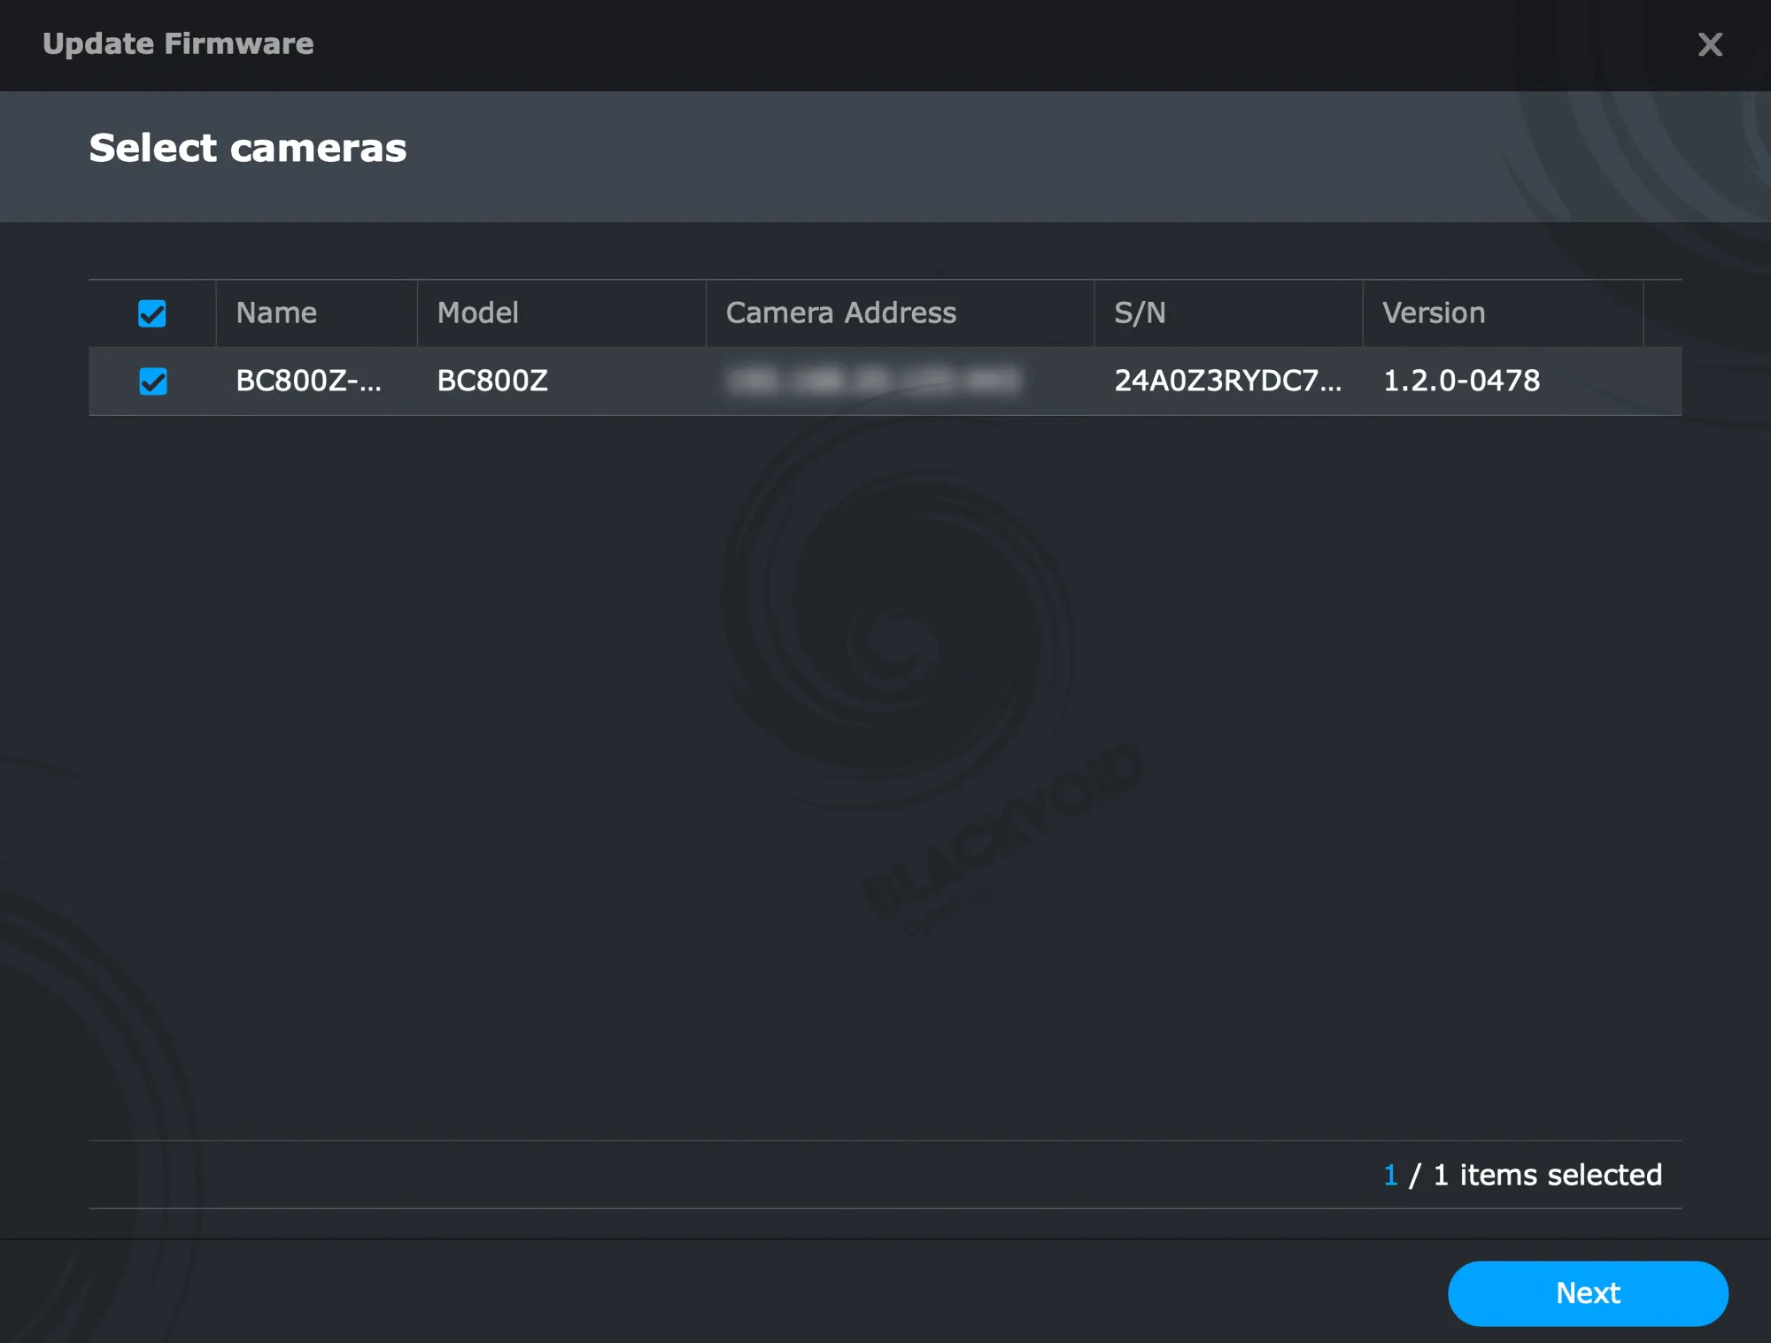Toggle the select-all checkbox in table header
The width and height of the screenshot is (1771, 1343).
[x=152, y=313]
